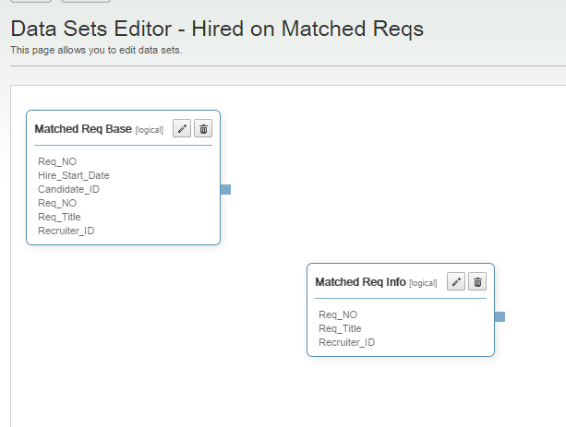The image size is (566, 427).
Task: Select Req_NO field in Matched Req Info
Action: point(338,314)
